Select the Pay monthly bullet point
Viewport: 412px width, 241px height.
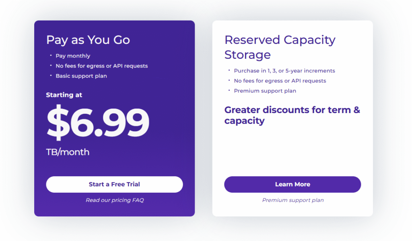pyautogui.click(x=73, y=56)
